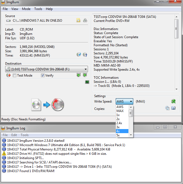Select AWS in the speed list
Image resolution: width=183 pixels, height=184 pixels.
coord(122,107)
